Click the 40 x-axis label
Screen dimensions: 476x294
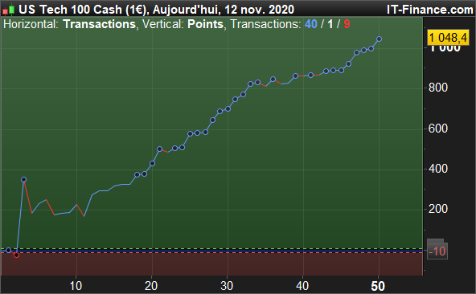(x=302, y=286)
